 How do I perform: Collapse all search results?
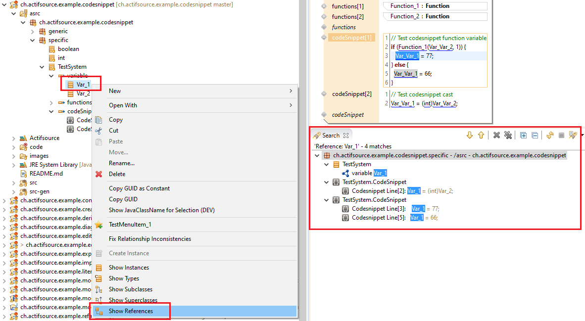point(535,135)
